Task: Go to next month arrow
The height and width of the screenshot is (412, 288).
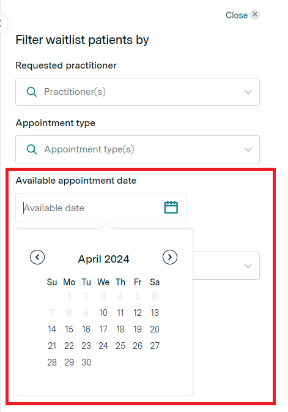Action: 170,257
